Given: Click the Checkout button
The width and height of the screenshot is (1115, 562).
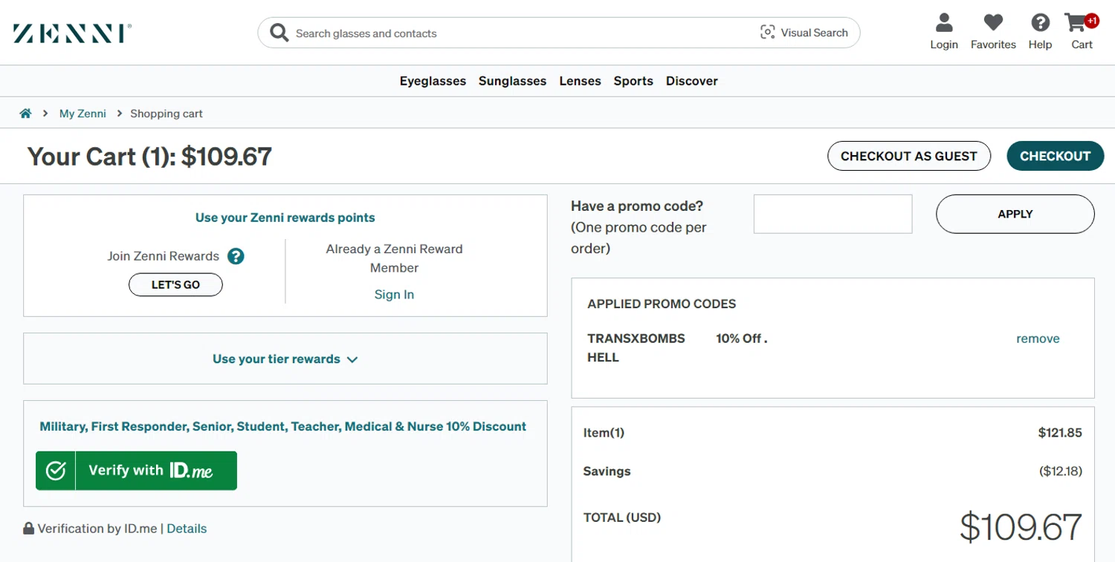Looking at the screenshot, I should 1055,156.
